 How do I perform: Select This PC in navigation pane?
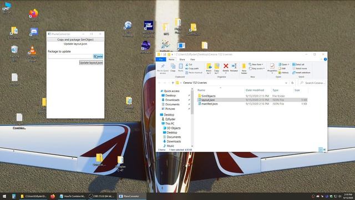click(x=169, y=123)
